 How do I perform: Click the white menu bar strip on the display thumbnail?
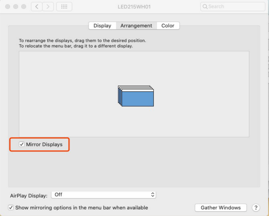point(138,90)
